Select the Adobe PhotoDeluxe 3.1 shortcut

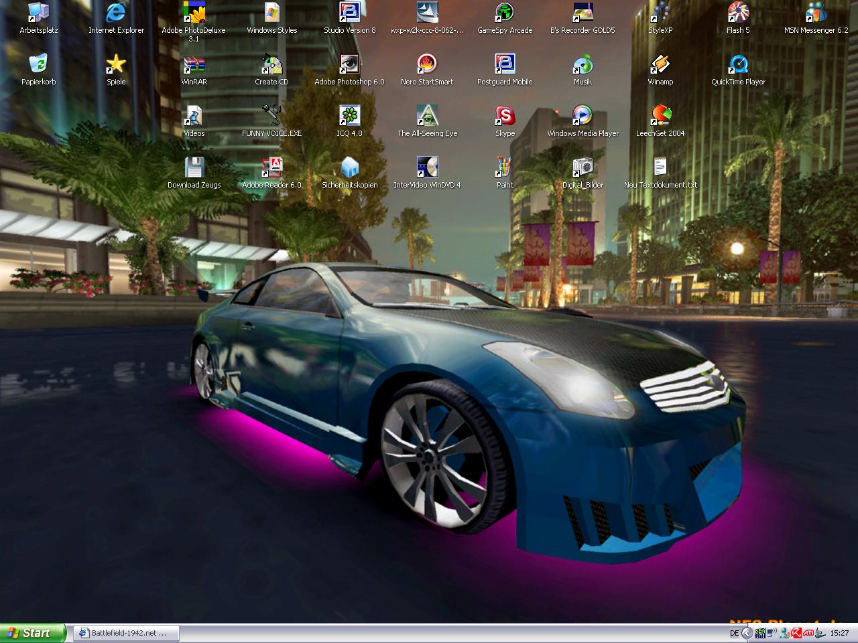(194, 22)
